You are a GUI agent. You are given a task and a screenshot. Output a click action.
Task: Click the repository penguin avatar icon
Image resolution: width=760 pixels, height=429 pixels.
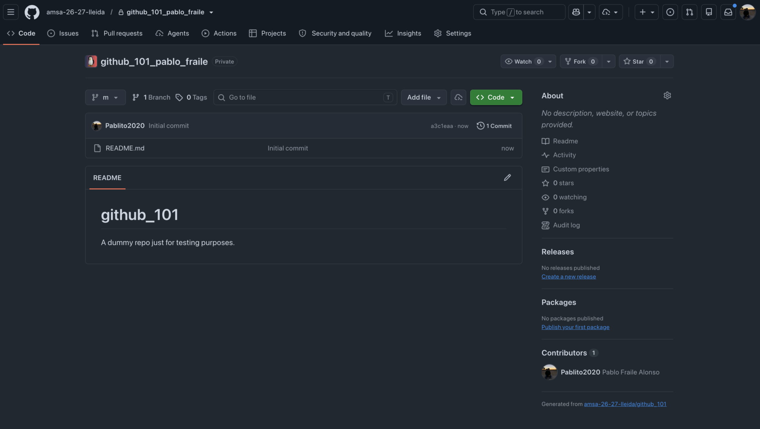[x=91, y=61]
